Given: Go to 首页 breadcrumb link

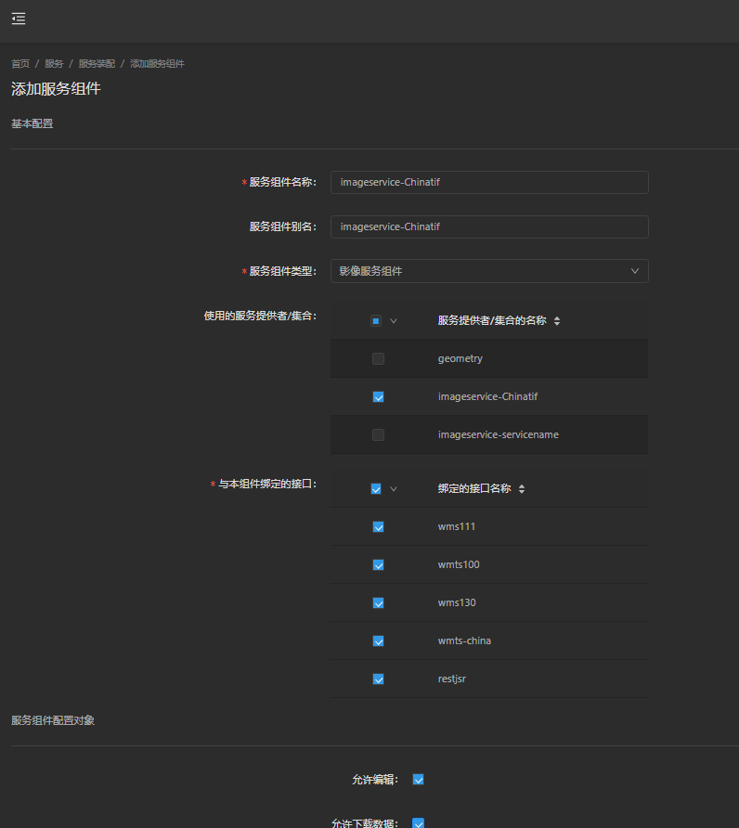Looking at the screenshot, I should 20,64.
